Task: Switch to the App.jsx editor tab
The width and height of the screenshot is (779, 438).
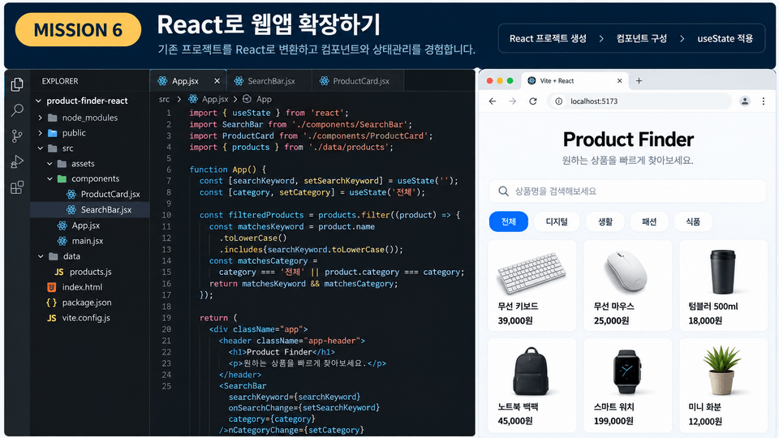Action: point(187,81)
